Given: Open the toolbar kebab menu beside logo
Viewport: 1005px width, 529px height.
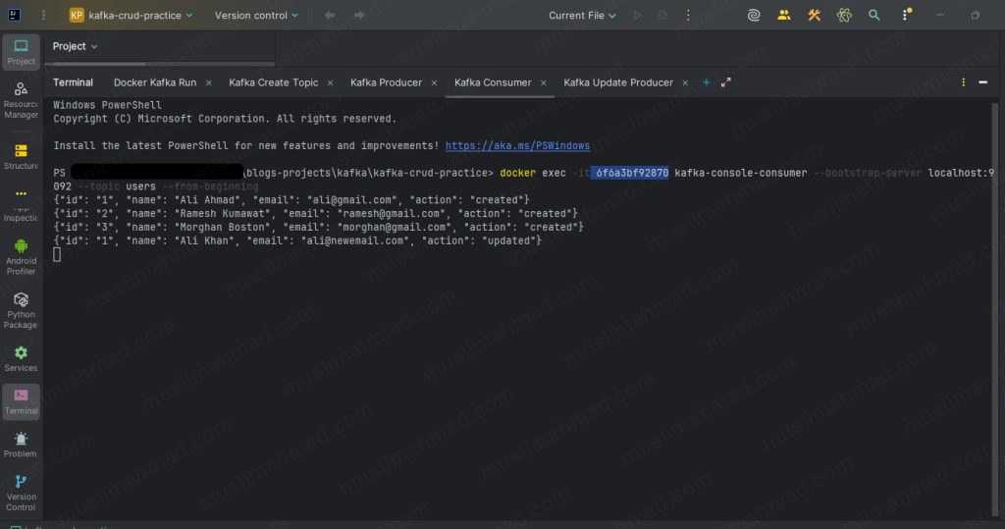Looking at the screenshot, I should tap(43, 15).
